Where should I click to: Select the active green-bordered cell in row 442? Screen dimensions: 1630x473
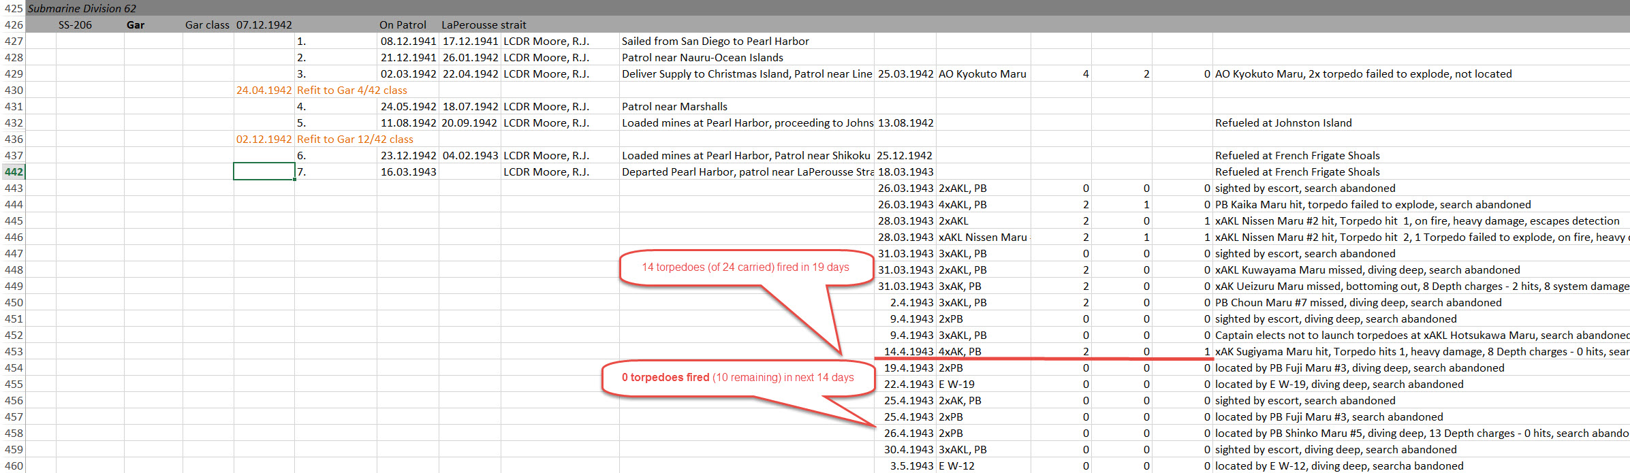264,172
